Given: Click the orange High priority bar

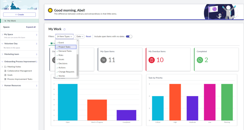Looking at the screenshot, I should point(175,102).
